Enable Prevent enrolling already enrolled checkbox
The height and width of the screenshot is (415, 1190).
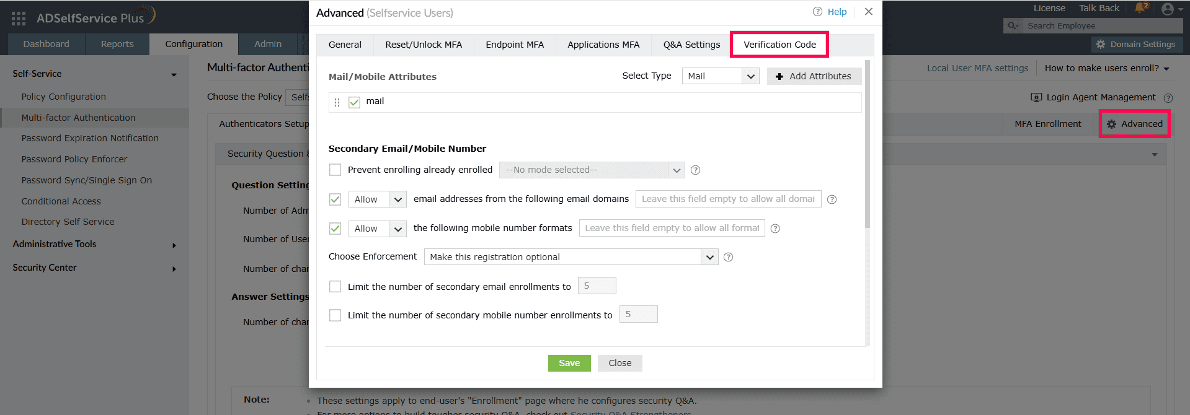[x=335, y=170]
